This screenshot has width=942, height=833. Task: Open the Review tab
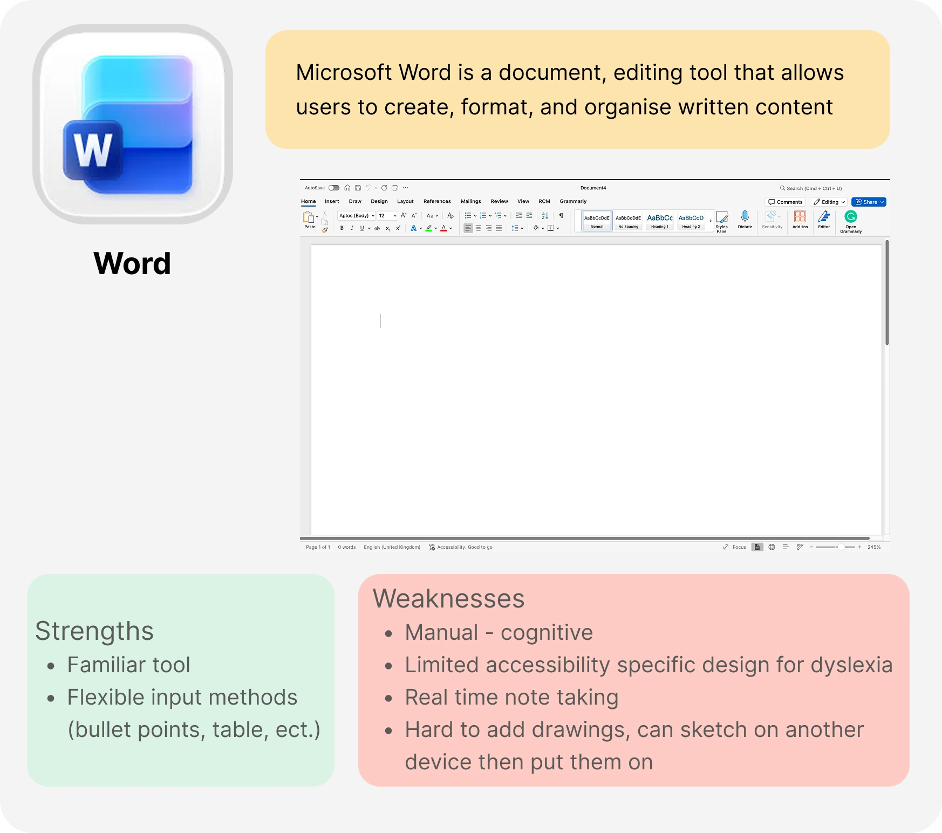point(499,201)
